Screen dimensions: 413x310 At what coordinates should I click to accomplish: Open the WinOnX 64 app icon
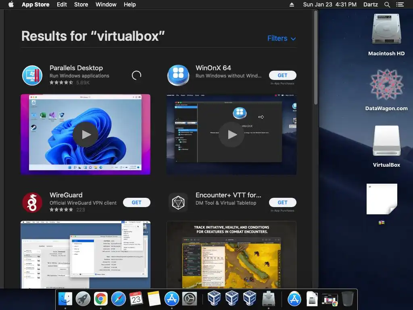[x=178, y=75]
